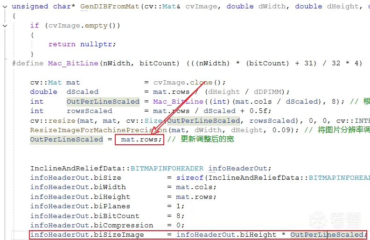The width and height of the screenshot is (370, 240).
Task: Click 'cv::Mat& cvImage' parameter
Action: point(181,7)
